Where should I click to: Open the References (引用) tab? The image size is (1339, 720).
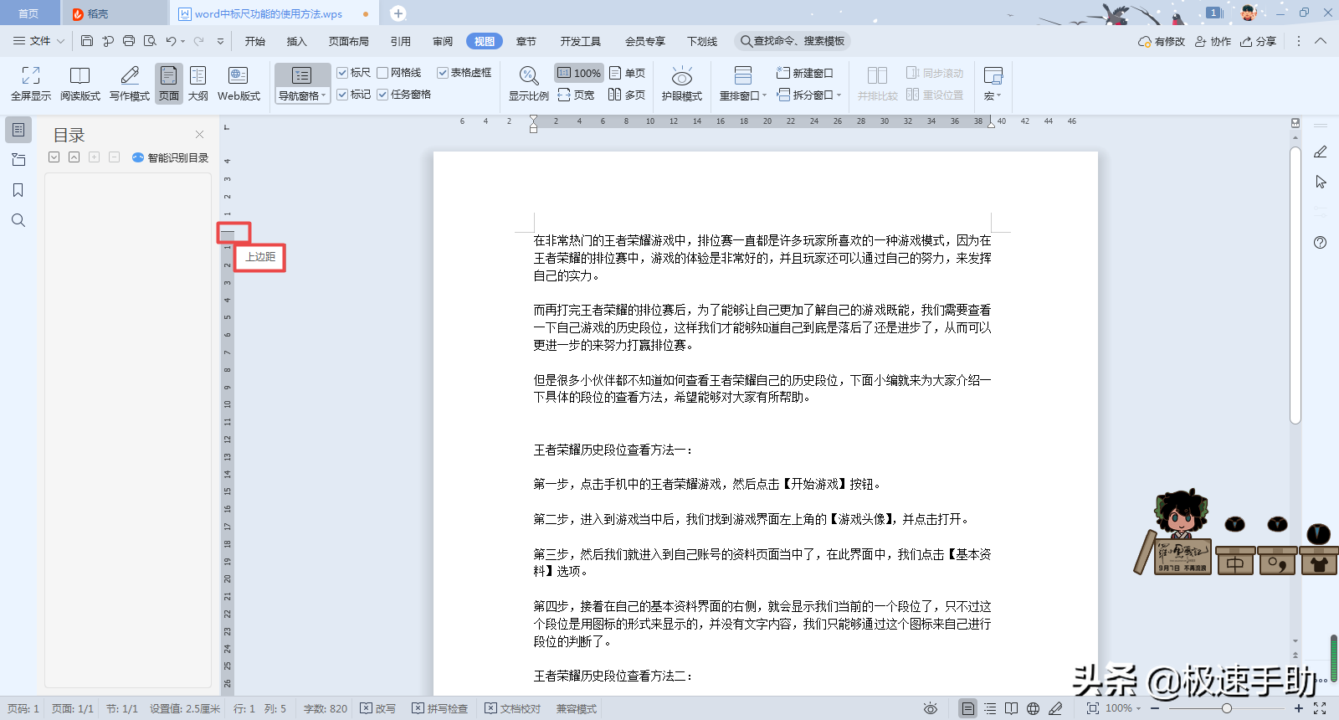[401, 41]
